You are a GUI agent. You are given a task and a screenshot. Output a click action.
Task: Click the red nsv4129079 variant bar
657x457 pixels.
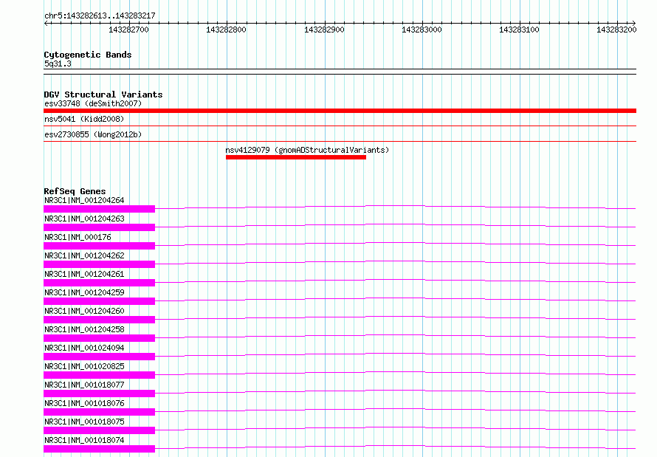point(296,157)
